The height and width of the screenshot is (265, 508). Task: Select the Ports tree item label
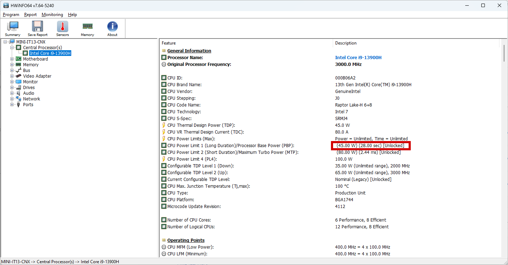click(28, 105)
